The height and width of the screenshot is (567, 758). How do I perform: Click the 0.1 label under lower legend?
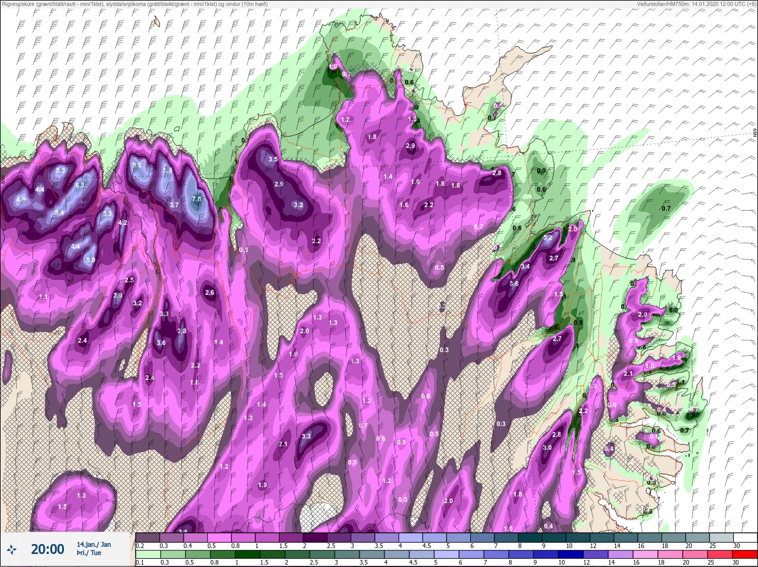(x=140, y=563)
